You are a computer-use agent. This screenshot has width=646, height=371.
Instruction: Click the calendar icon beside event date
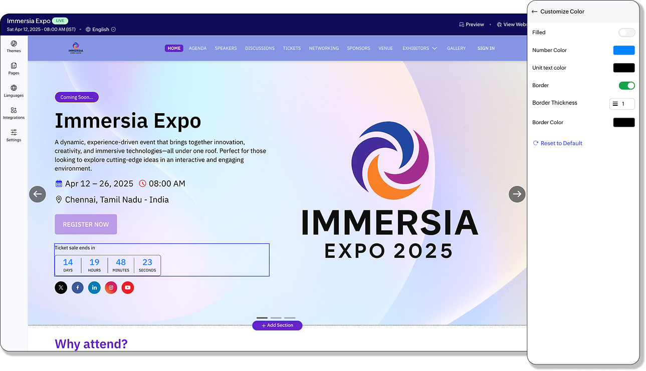[x=59, y=184]
